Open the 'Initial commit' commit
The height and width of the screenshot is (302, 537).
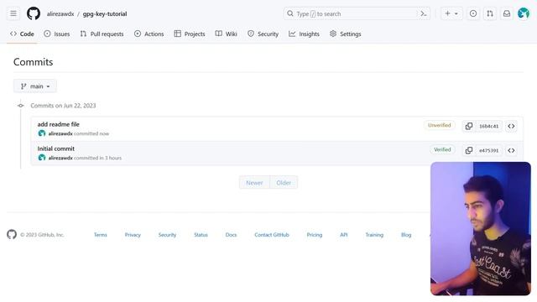[56, 148]
